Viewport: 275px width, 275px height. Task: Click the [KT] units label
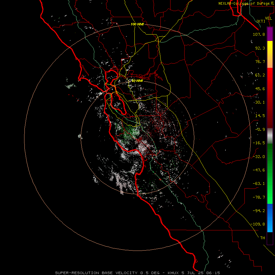click(x=261, y=21)
